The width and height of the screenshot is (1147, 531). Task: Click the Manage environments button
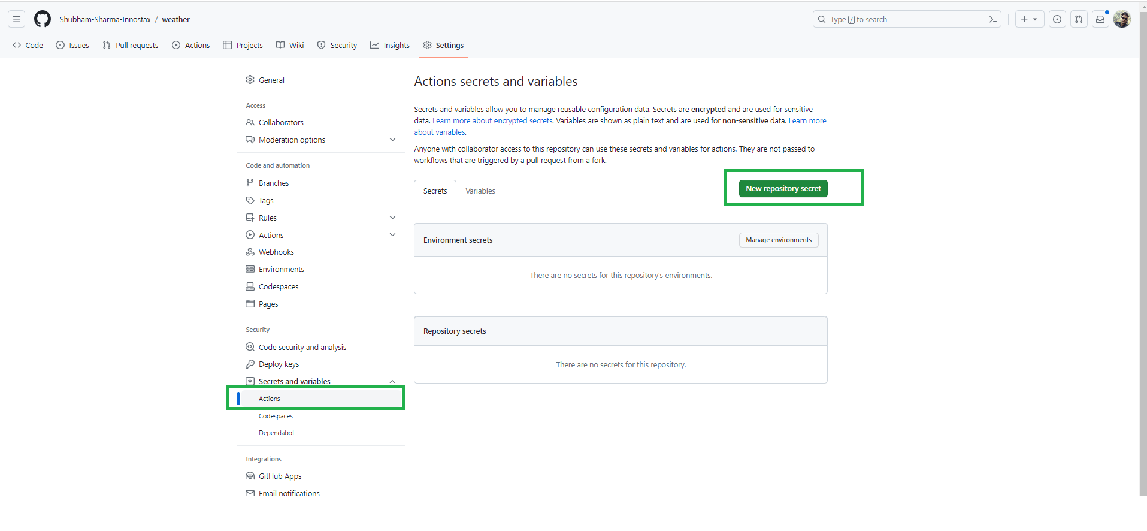pyautogui.click(x=779, y=240)
